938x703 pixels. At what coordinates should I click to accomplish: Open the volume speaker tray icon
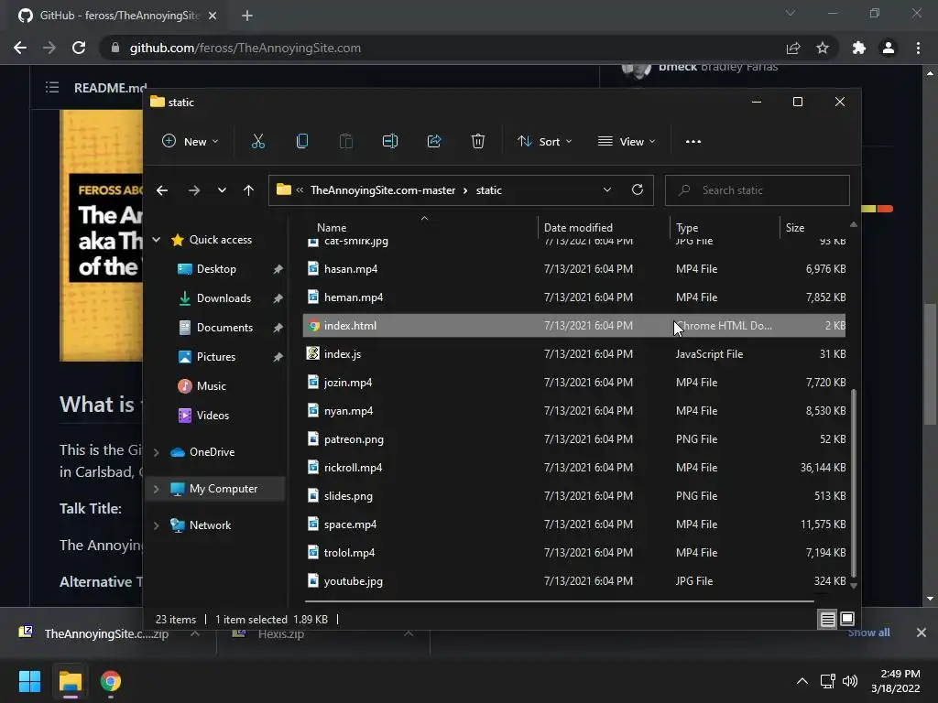coord(849,681)
